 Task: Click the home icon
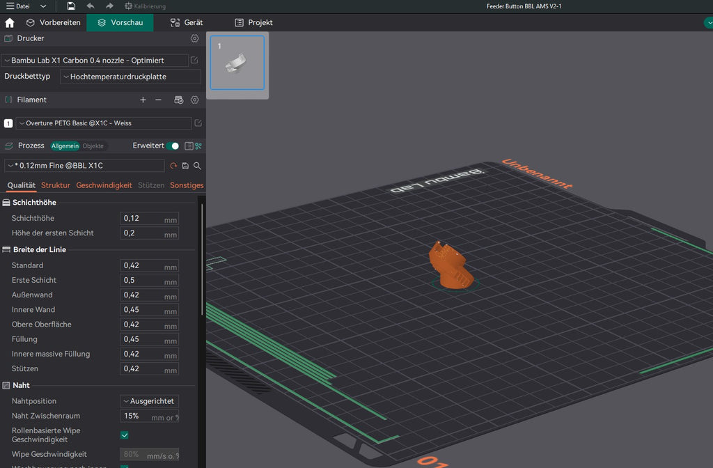pos(10,23)
